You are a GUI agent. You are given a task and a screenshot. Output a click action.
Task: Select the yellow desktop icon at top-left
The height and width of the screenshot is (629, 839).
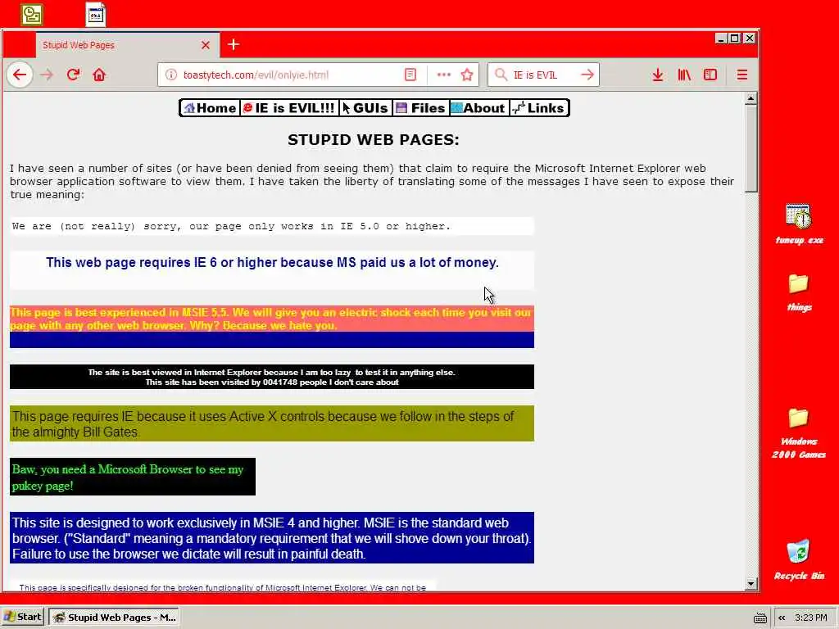pyautogui.click(x=32, y=15)
